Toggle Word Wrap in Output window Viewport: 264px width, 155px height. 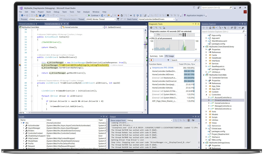pos(193,120)
